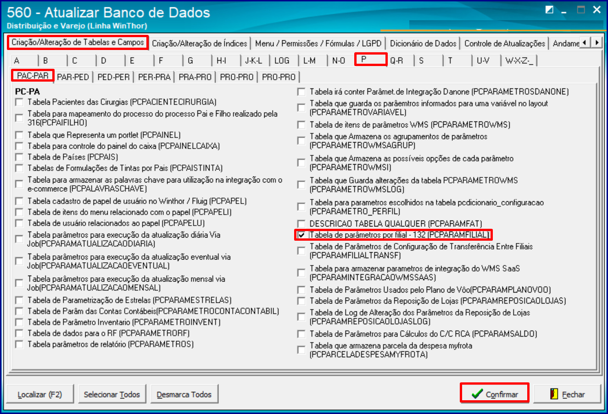Enable the PCPARAMETROS relatório checkbox
This screenshot has width=608, height=414.
[x=19, y=344]
